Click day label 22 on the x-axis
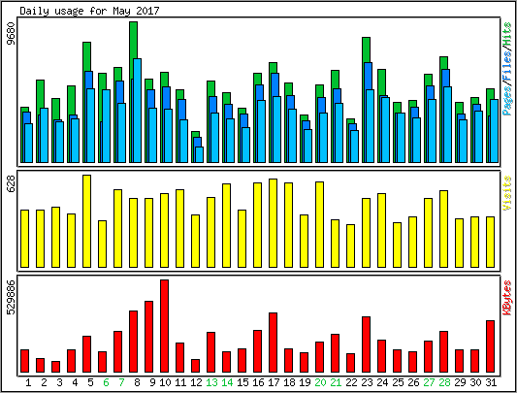The width and height of the screenshot is (517, 393). click(x=351, y=382)
